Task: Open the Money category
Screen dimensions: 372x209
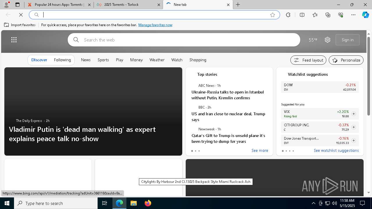Action: pos(136,60)
